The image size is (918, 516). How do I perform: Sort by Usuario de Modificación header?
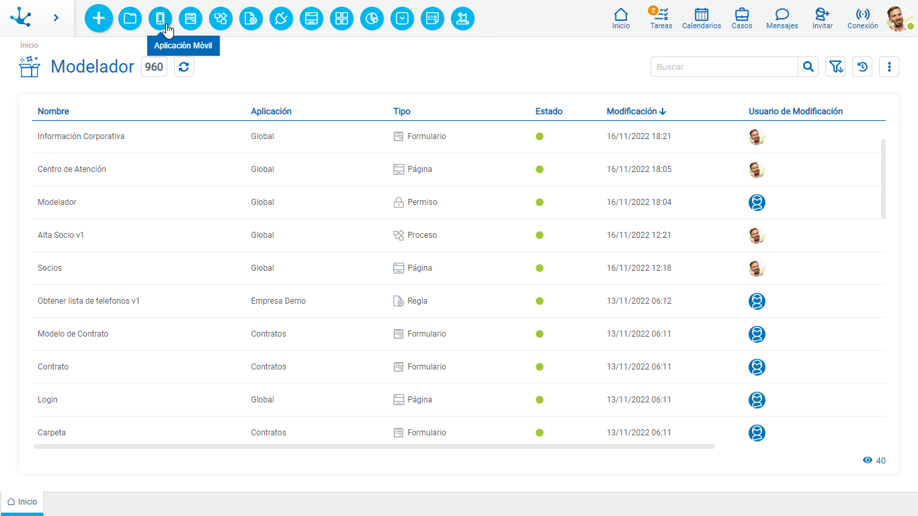(x=796, y=112)
